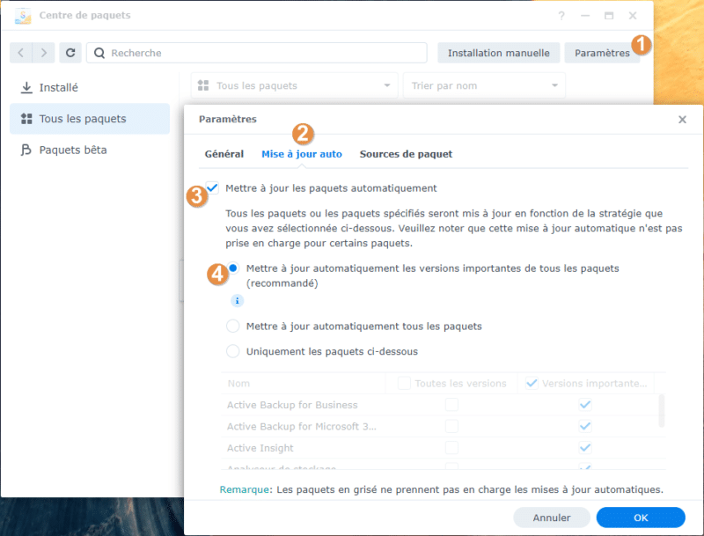Open the Tous les paquets filter dropdown

point(293,85)
